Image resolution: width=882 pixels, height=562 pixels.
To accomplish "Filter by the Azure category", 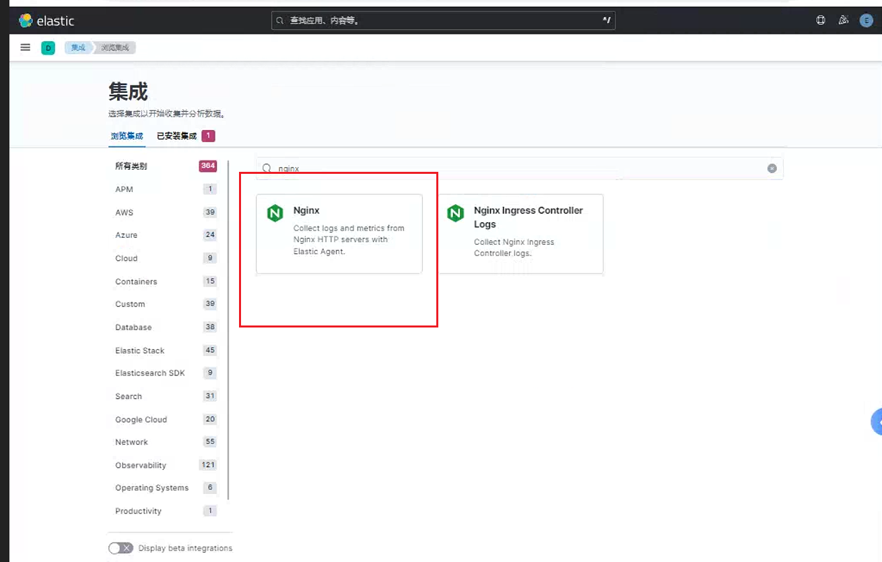I will pos(166,235).
